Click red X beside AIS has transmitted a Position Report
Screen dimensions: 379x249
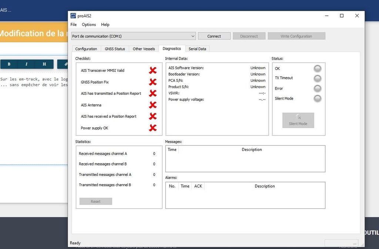(x=152, y=93)
